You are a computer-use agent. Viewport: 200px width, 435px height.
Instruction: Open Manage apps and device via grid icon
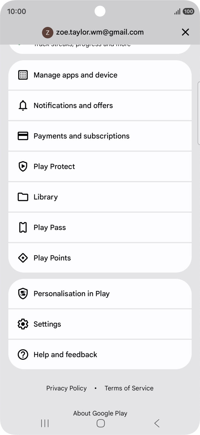[x=23, y=75]
